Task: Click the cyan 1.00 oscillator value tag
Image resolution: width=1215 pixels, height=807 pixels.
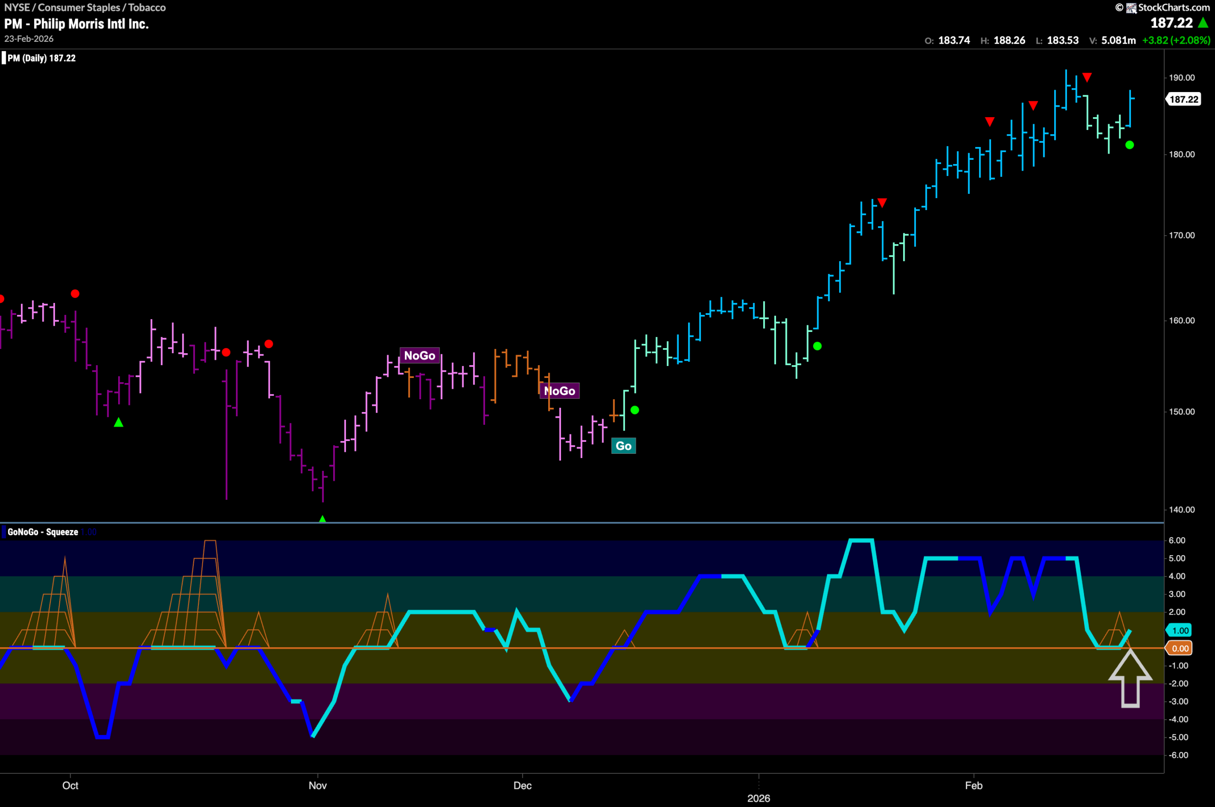Action: [1179, 631]
